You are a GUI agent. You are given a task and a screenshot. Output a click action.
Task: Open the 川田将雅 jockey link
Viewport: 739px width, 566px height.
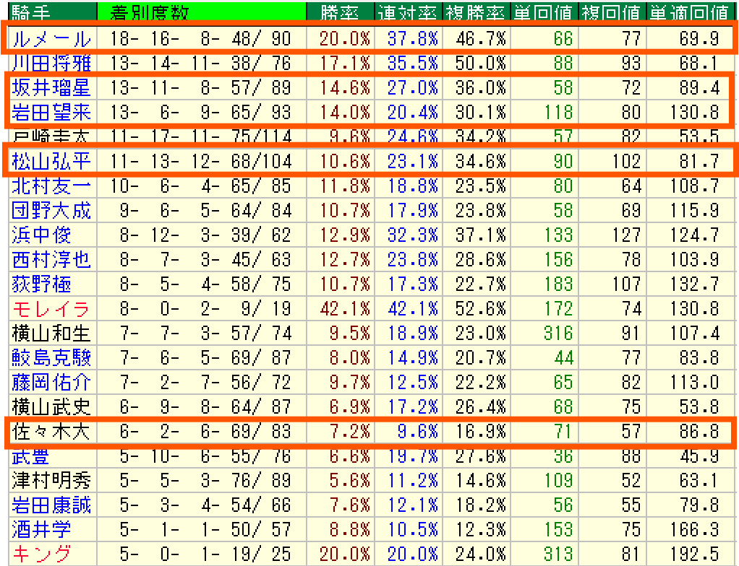click(51, 63)
